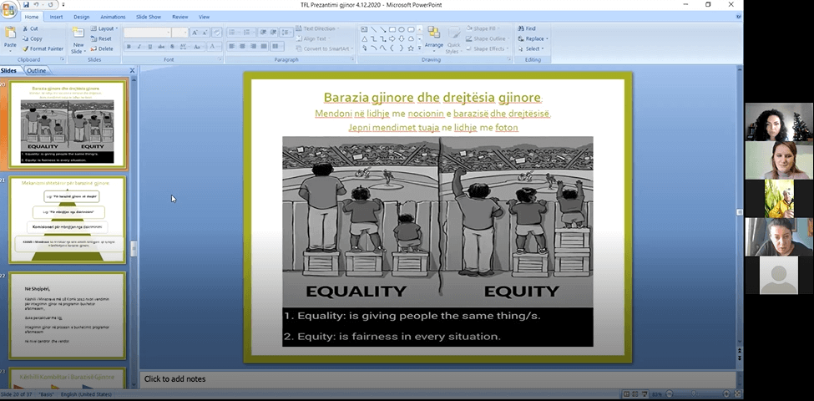Switch to the Animations ribbon tab
The height and width of the screenshot is (401, 814).
[x=113, y=17]
